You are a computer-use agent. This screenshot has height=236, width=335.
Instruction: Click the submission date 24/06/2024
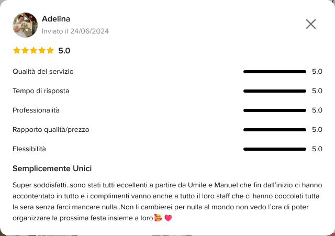(90, 31)
